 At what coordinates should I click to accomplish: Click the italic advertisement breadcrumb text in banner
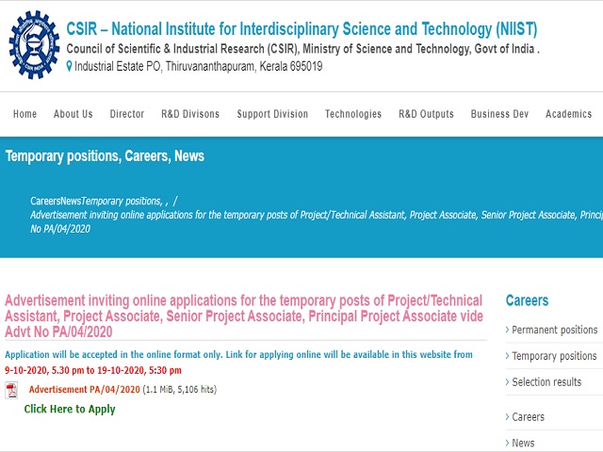317,215
